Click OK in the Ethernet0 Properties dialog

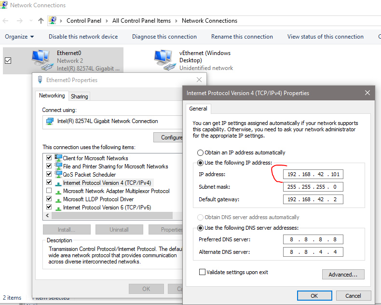coord(146,289)
